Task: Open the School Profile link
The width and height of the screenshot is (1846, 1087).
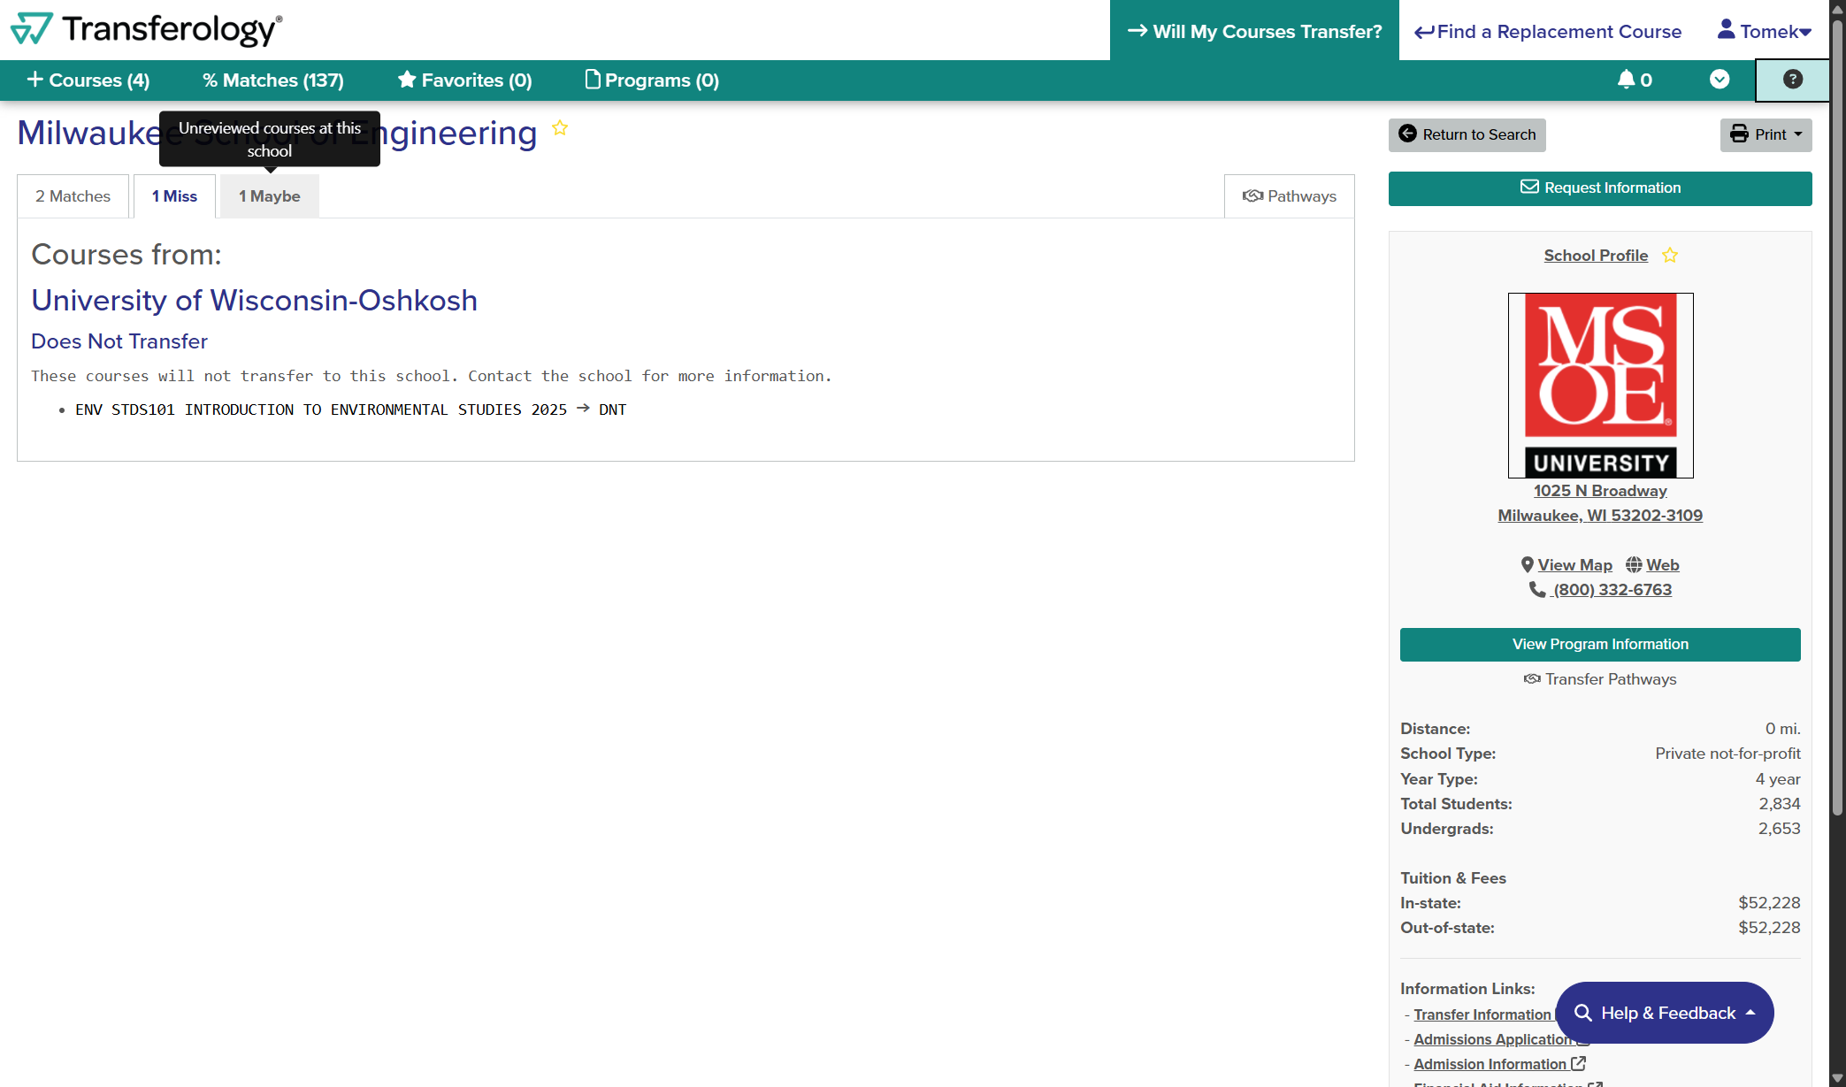Action: [1596, 256]
